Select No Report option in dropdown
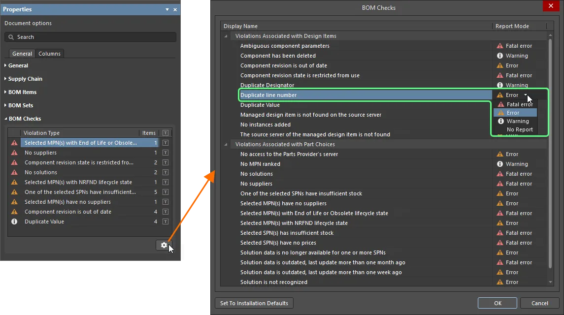 pyautogui.click(x=519, y=129)
